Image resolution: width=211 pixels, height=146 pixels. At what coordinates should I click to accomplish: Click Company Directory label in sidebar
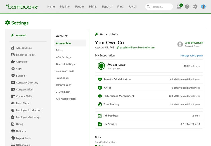point(27,82)
